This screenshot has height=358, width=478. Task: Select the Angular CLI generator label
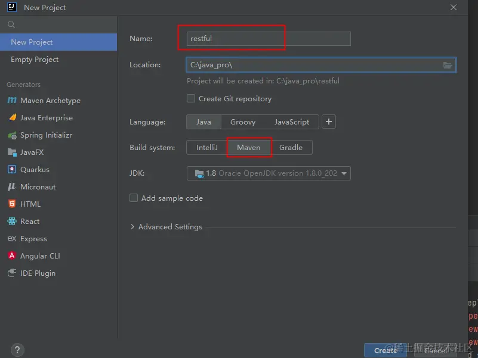click(x=40, y=256)
